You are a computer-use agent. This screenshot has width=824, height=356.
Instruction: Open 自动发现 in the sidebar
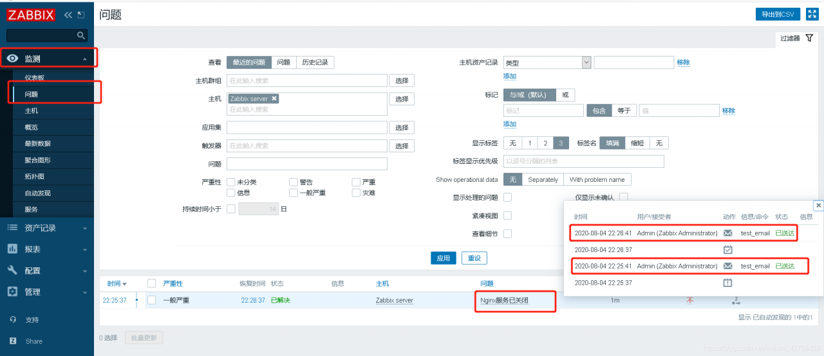[x=37, y=193]
